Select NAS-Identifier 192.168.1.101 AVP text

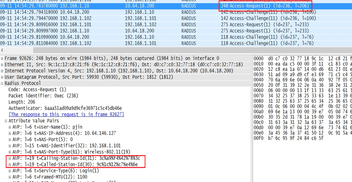[x=66, y=146]
